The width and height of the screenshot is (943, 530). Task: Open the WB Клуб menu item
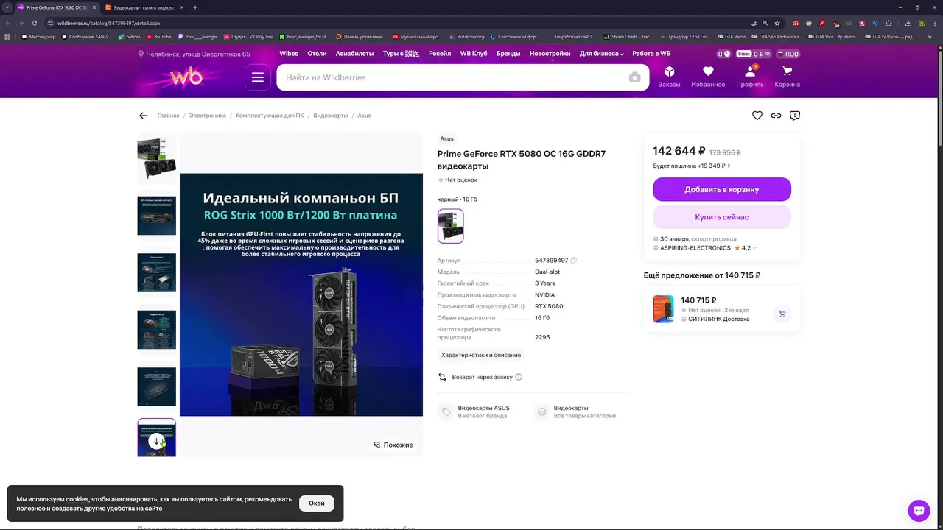click(474, 54)
